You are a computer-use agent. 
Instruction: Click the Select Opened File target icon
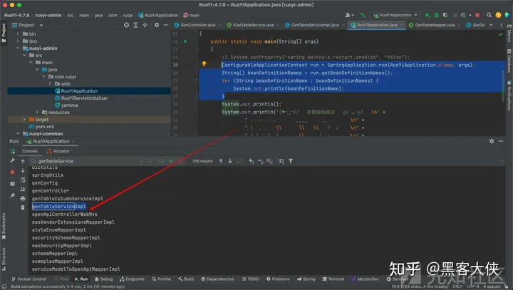click(126, 25)
